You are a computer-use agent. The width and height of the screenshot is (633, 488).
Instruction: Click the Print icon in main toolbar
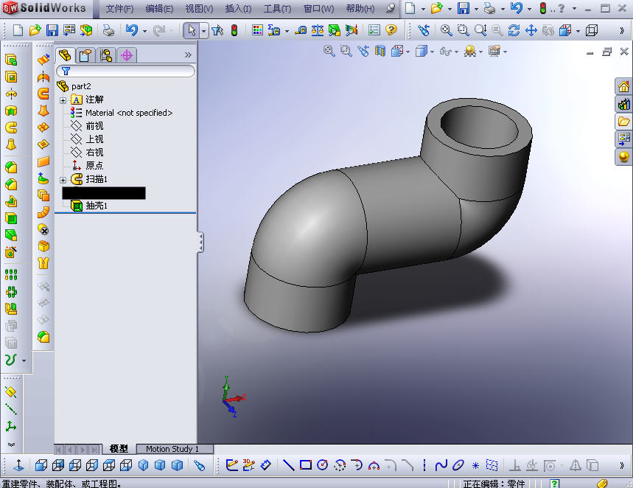108,30
